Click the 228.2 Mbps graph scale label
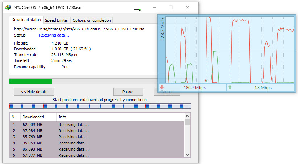The width and height of the screenshot is (298, 164). [x=163, y=29]
